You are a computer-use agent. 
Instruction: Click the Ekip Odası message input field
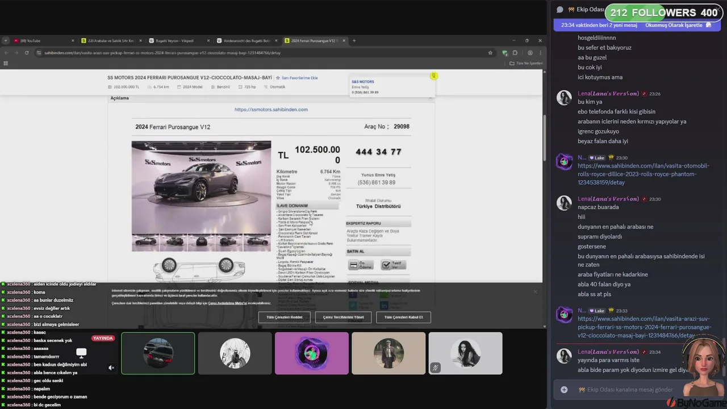pyautogui.click(x=629, y=390)
